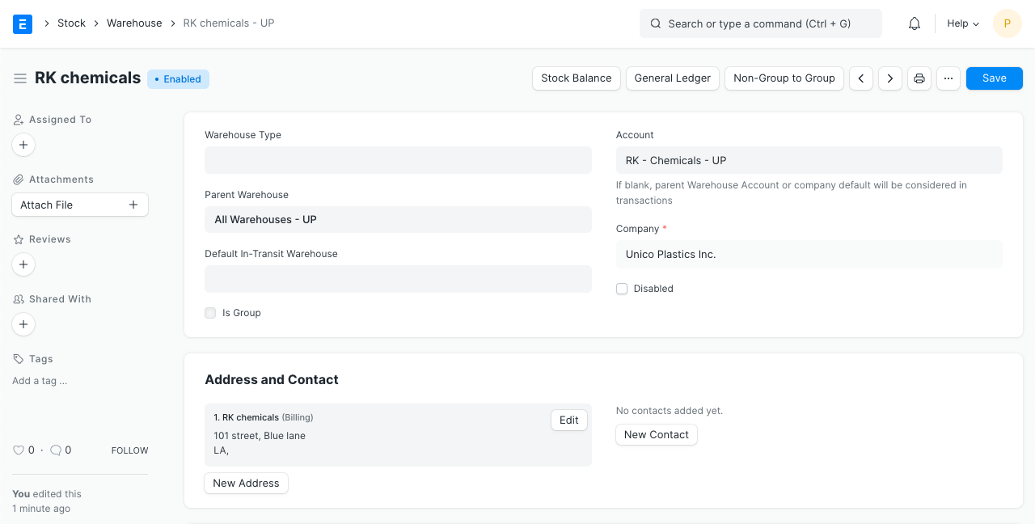This screenshot has width=1035, height=524.
Task: Like this document with heart icon
Action: [19, 450]
